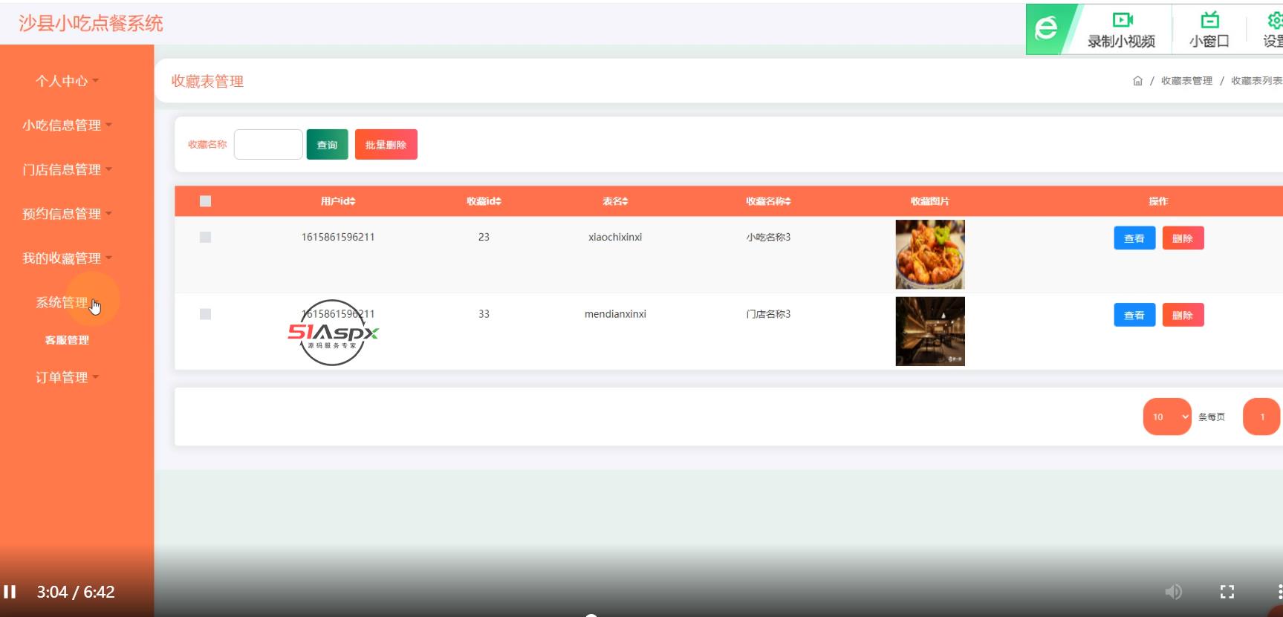Open the 门店名称3 restaurant thumbnail image

point(930,331)
